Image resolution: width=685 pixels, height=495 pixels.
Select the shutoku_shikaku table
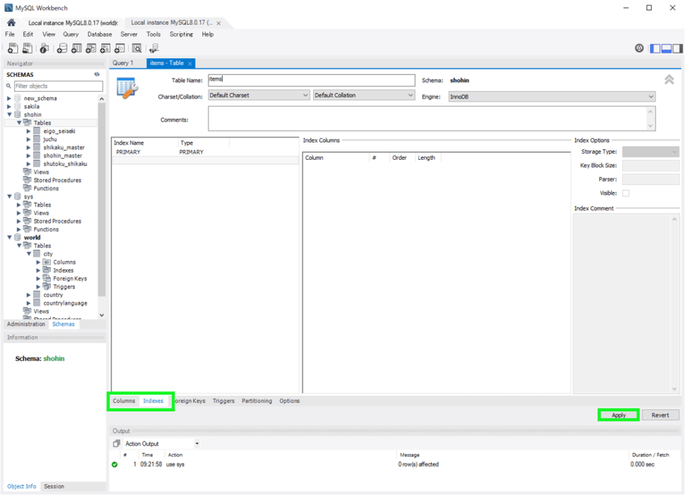coord(65,164)
